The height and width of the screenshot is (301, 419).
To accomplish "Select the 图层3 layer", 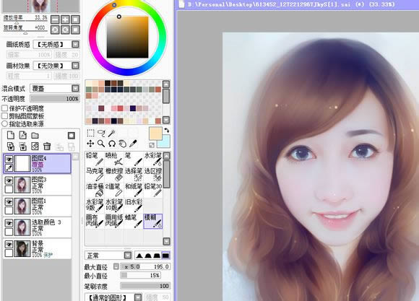I will tap(37, 185).
